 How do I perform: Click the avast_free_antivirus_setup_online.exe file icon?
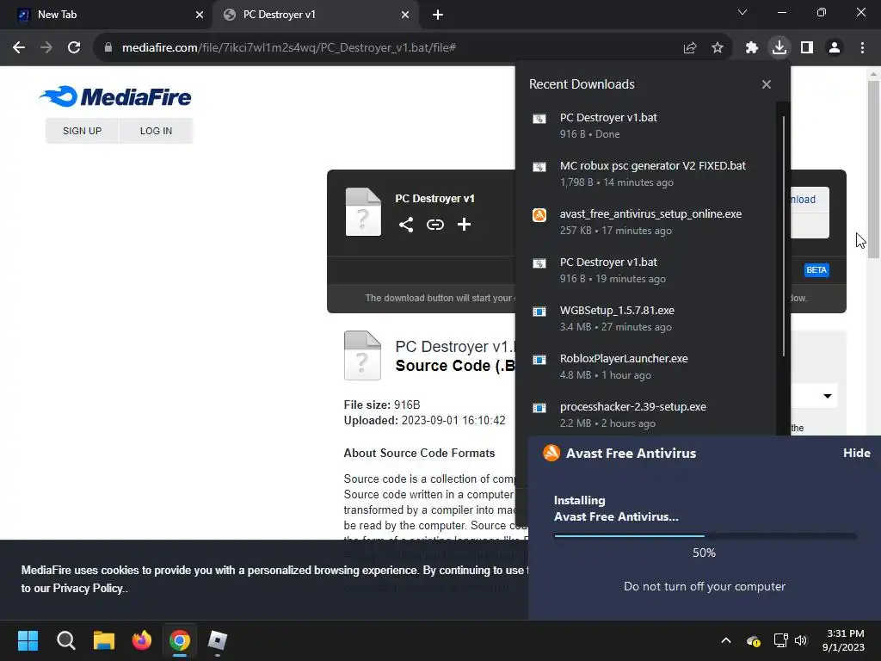pyautogui.click(x=539, y=214)
